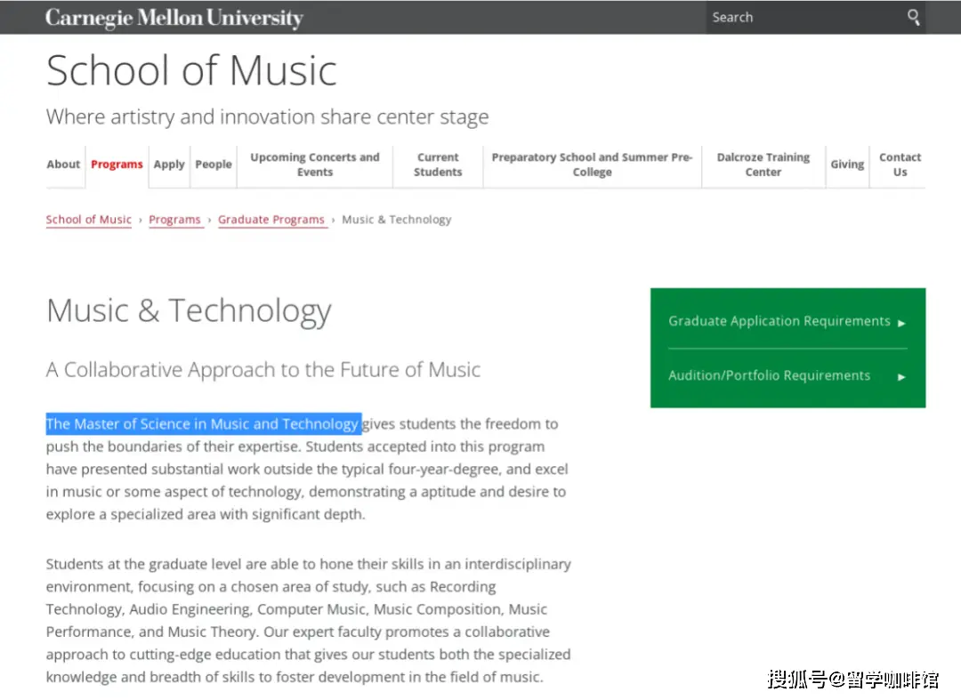Viewport: 961px width, 700px height.
Task: Open the Dalcroze Training Center item
Action: tap(763, 165)
